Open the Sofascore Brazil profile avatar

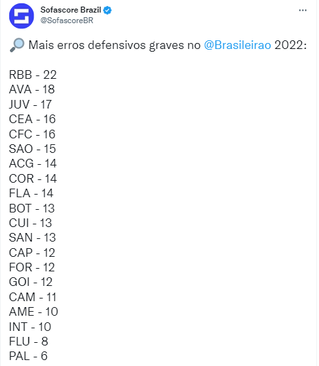21,16
